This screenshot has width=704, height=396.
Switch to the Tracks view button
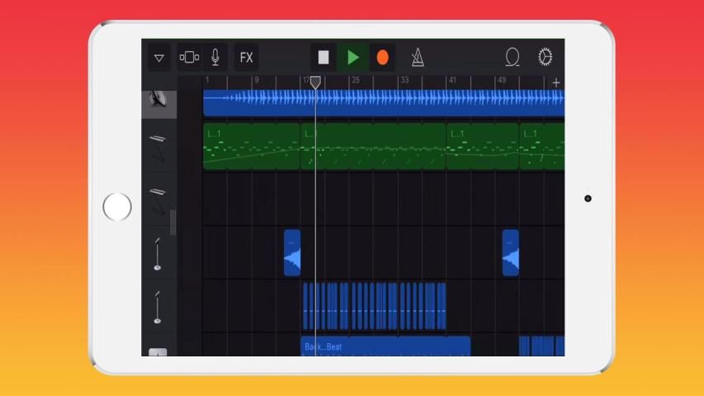(189, 58)
